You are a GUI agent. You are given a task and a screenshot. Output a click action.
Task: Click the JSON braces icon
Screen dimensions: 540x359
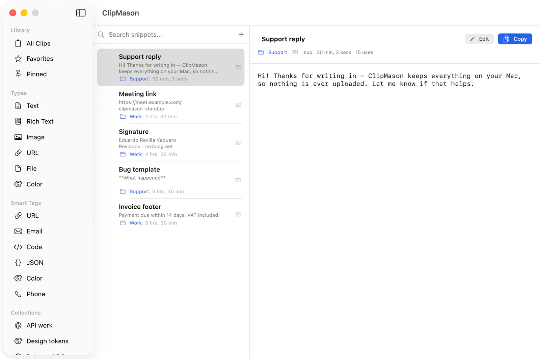(18, 263)
